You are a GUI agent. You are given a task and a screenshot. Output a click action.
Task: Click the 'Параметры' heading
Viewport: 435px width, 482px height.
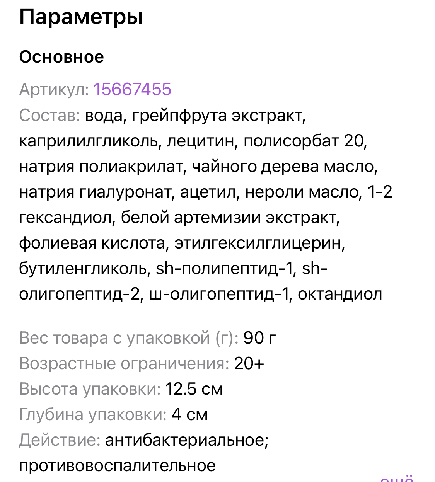(x=81, y=17)
